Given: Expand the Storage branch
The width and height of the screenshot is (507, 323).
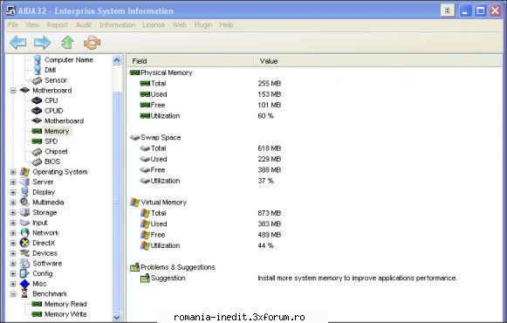Looking at the screenshot, I should click(x=13, y=213).
